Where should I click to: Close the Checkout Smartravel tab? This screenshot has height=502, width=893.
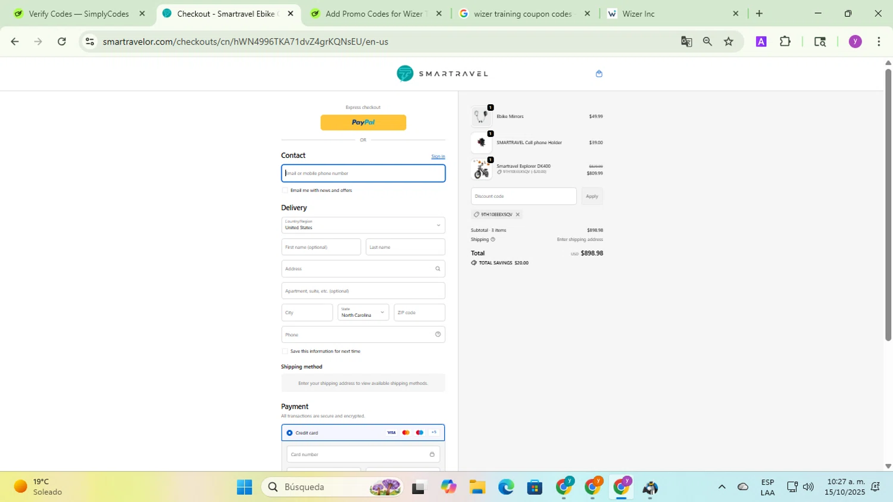coord(291,13)
